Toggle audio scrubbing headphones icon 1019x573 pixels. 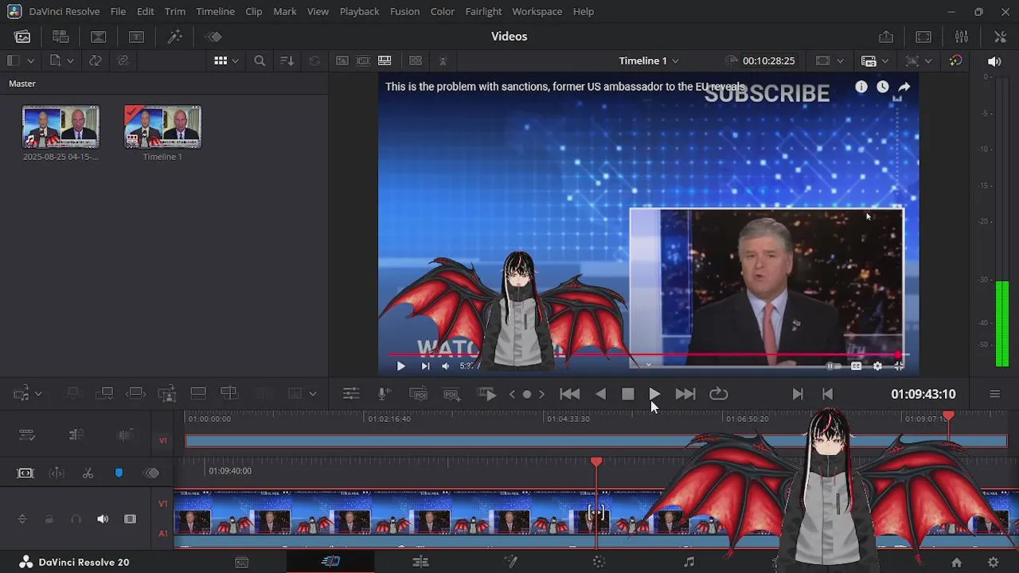tap(76, 519)
